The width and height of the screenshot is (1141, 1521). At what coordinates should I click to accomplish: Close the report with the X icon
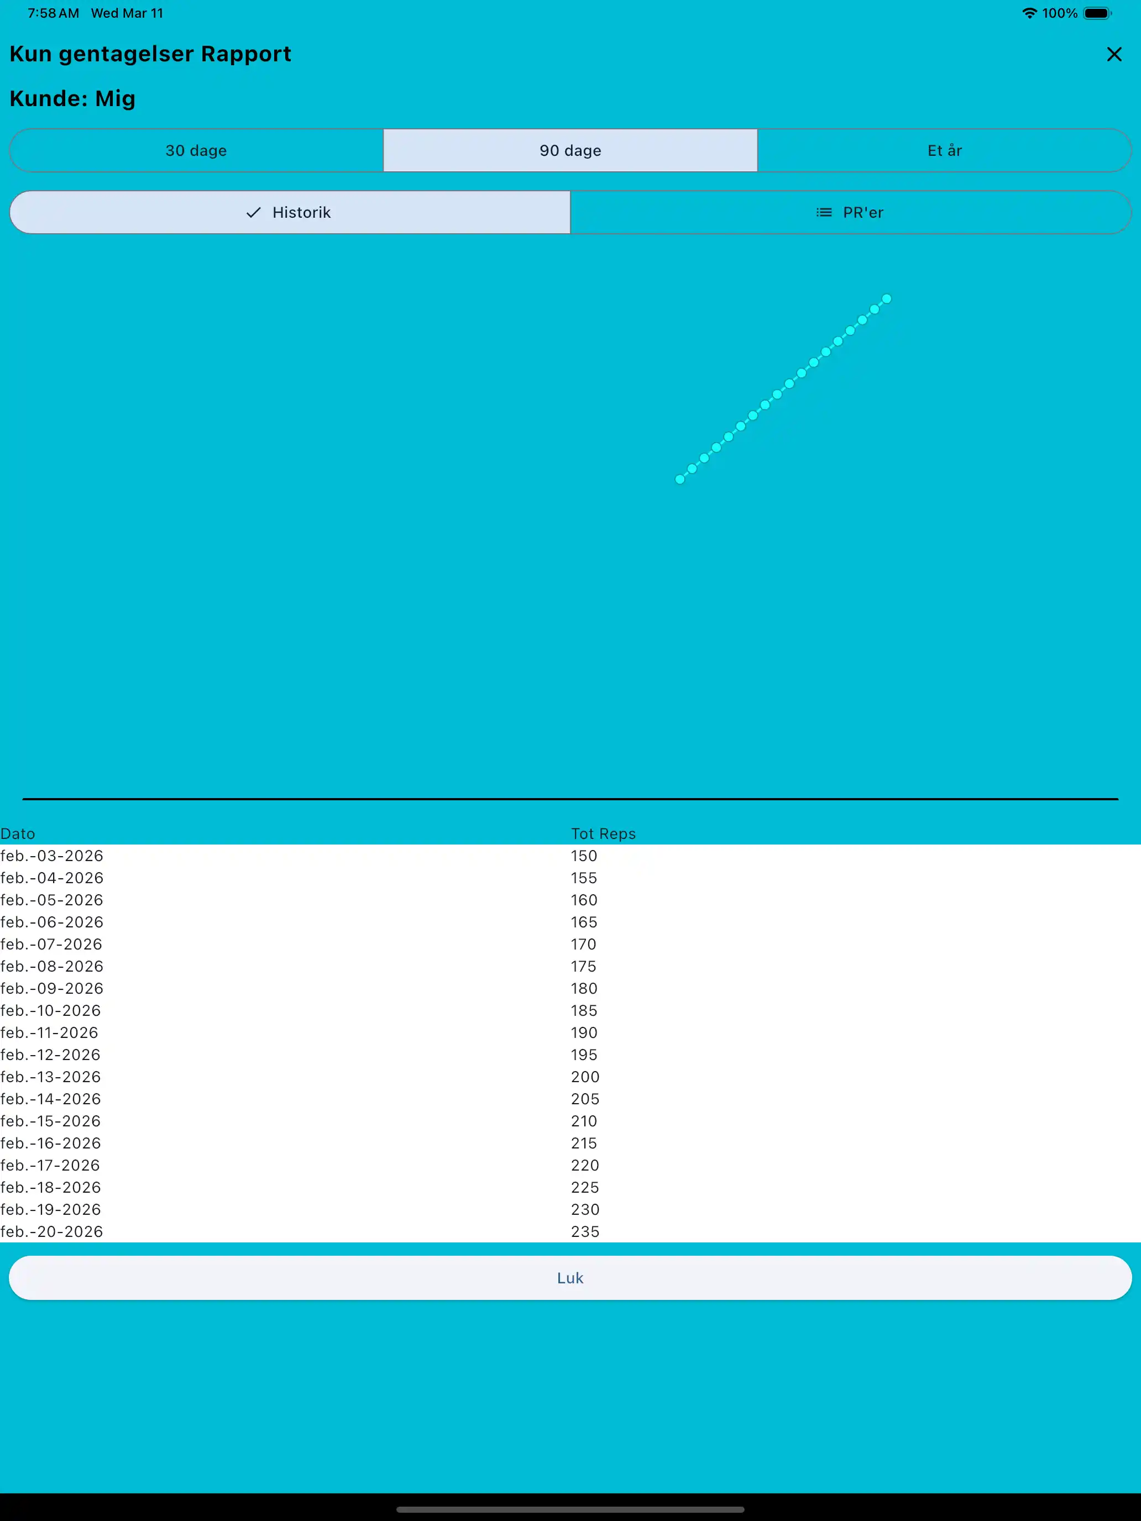1114,54
